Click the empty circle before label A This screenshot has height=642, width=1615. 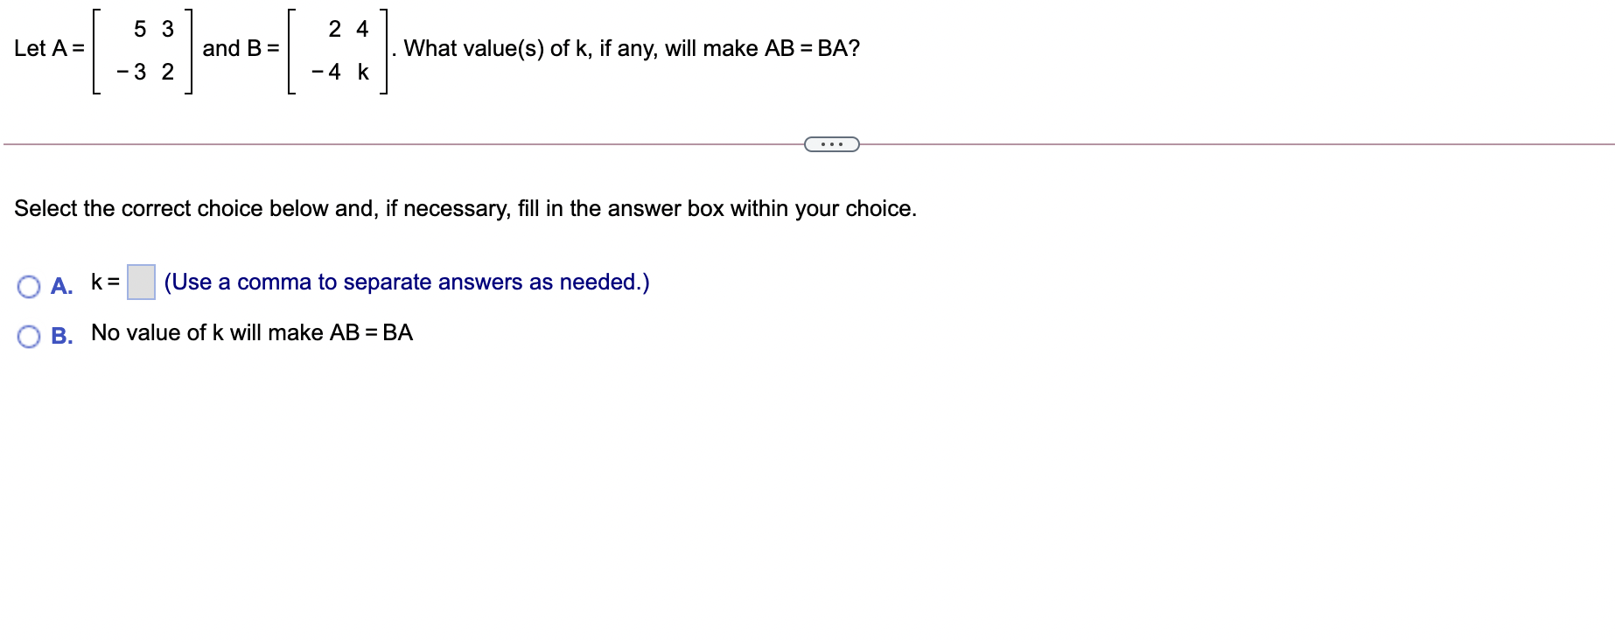pos(28,284)
